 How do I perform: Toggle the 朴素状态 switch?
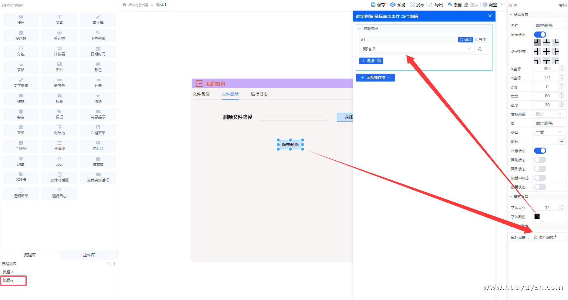click(540, 151)
